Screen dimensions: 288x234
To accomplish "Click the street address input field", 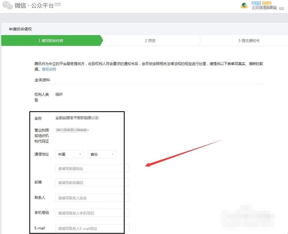I will coord(92,168).
